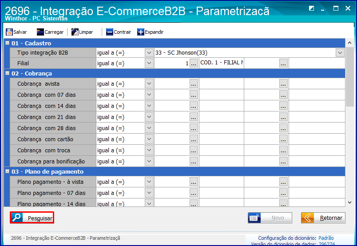357x246 pixels.
Task: Click second lookup (...) button for Cobrança avista
Action: [283, 84]
